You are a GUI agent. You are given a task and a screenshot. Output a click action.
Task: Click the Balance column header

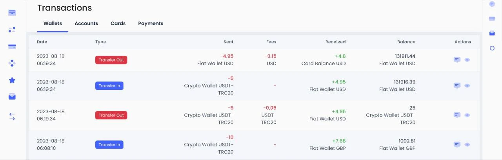[406, 42]
